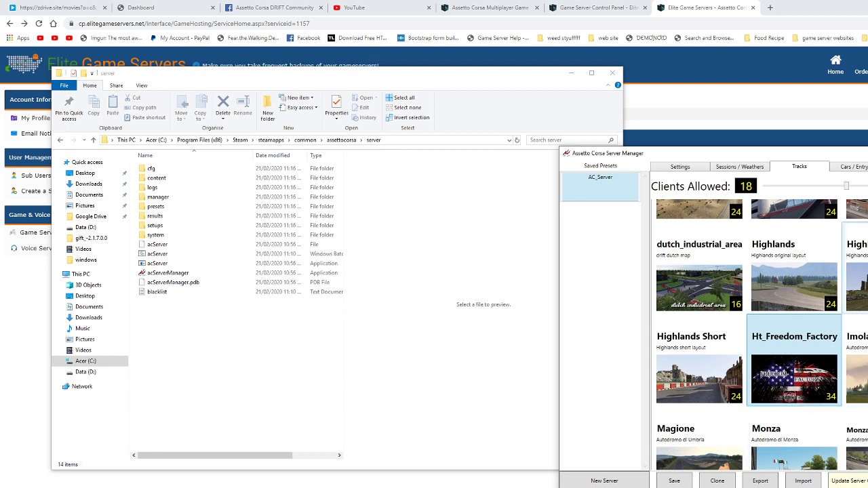Image resolution: width=868 pixels, height=488 pixels.
Task: Select the Highlands track thumbnail
Action: [794, 288]
